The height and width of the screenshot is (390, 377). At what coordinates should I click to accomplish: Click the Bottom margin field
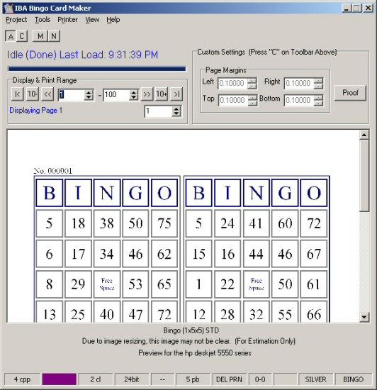point(299,100)
